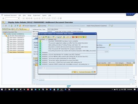Open the Help menu
This screenshot has width=138, height=104.
tap(50, 15)
